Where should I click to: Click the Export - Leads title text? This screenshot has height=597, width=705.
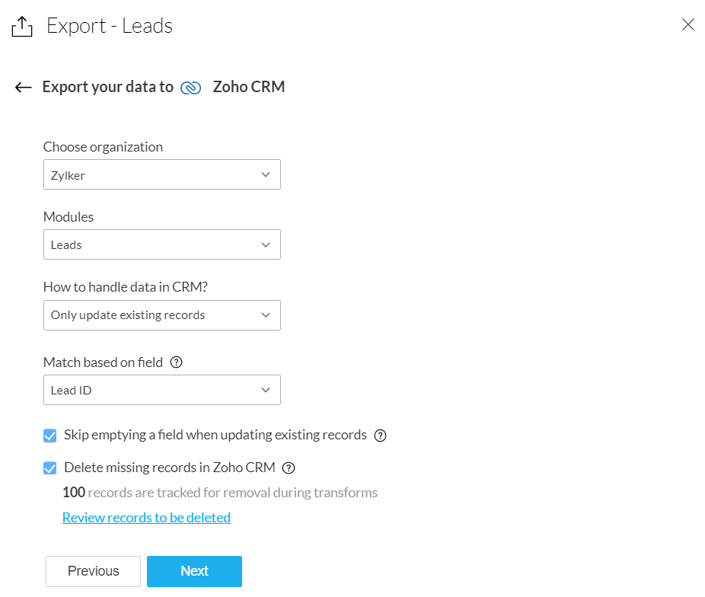tap(110, 26)
